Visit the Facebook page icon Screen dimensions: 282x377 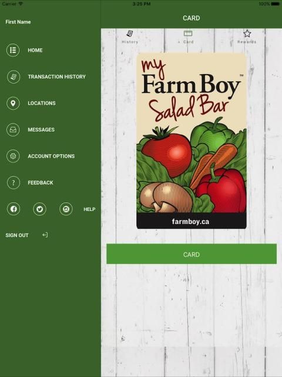pyautogui.click(x=14, y=209)
